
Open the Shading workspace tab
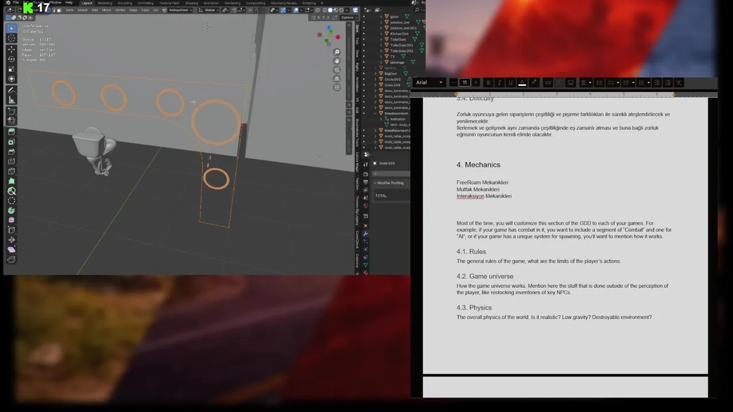click(x=191, y=3)
